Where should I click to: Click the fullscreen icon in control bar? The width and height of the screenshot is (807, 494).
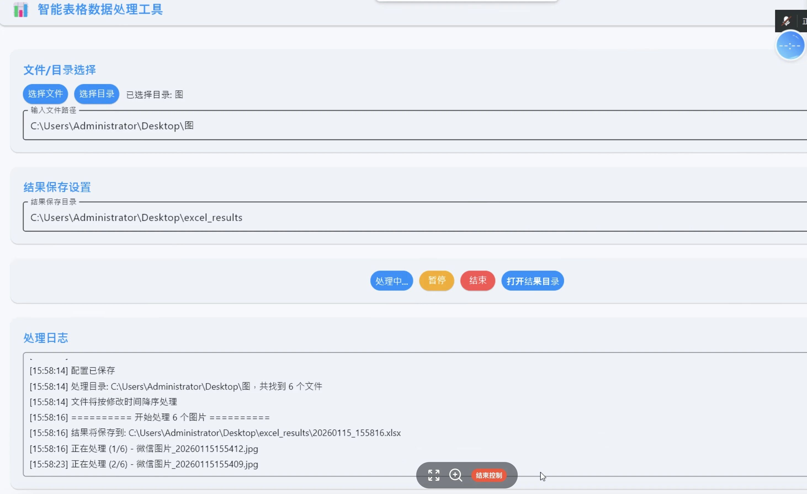tap(434, 475)
